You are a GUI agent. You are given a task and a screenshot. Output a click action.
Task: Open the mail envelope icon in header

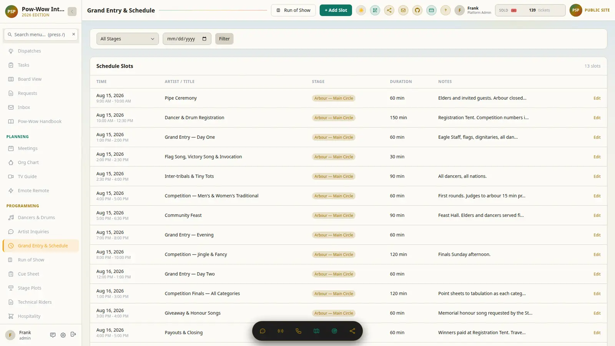click(403, 10)
